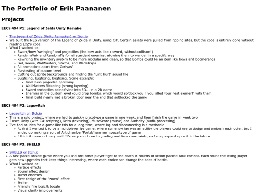The width and height of the screenshot is (256, 192).
Task: Click the EECS 494 P1 Zelda heading
Action: pos(41,28)
